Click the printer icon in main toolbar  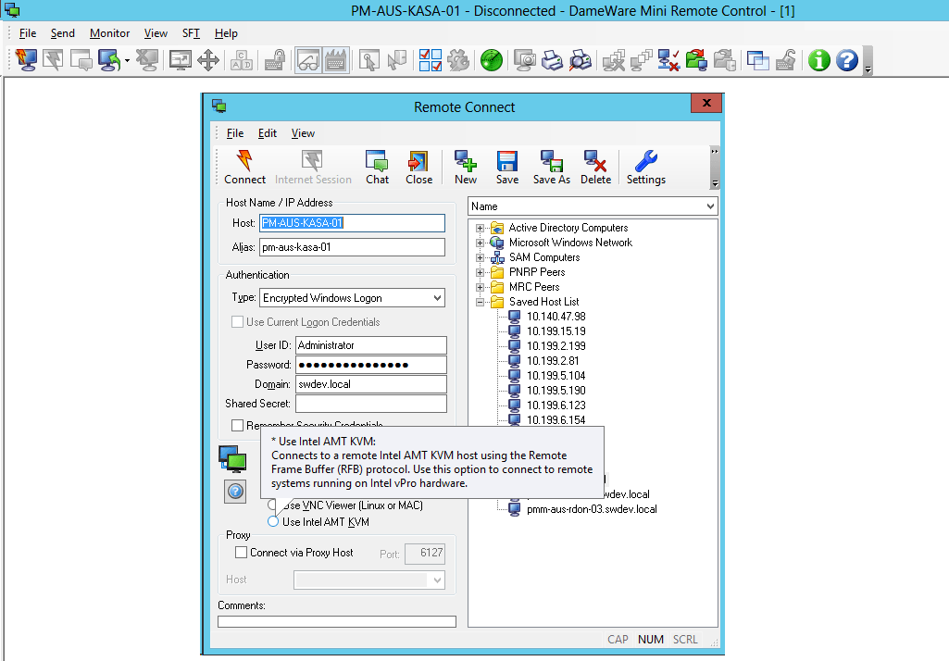tap(552, 60)
